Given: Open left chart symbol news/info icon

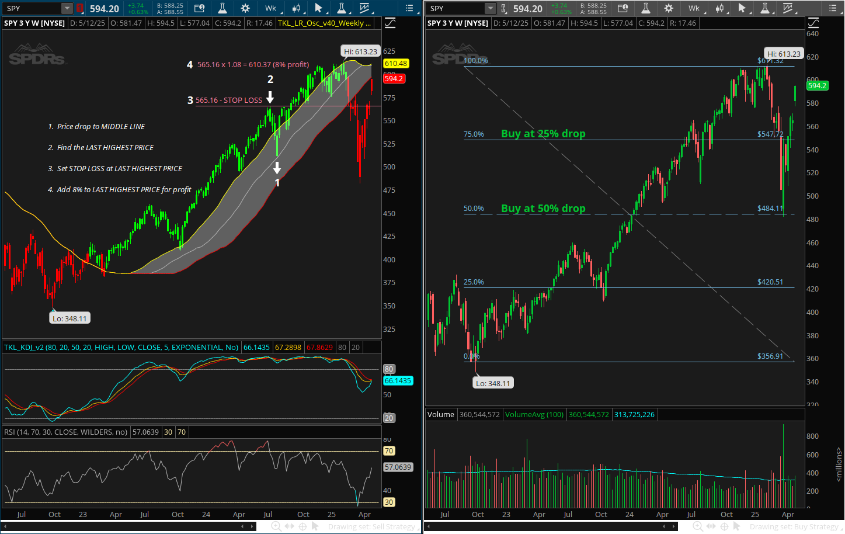Looking at the screenshot, I should point(199,8).
